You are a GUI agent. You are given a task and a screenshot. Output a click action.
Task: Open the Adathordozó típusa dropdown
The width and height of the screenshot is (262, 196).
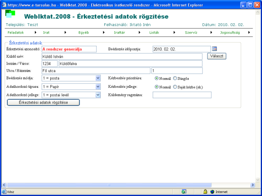(x=98, y=87)
